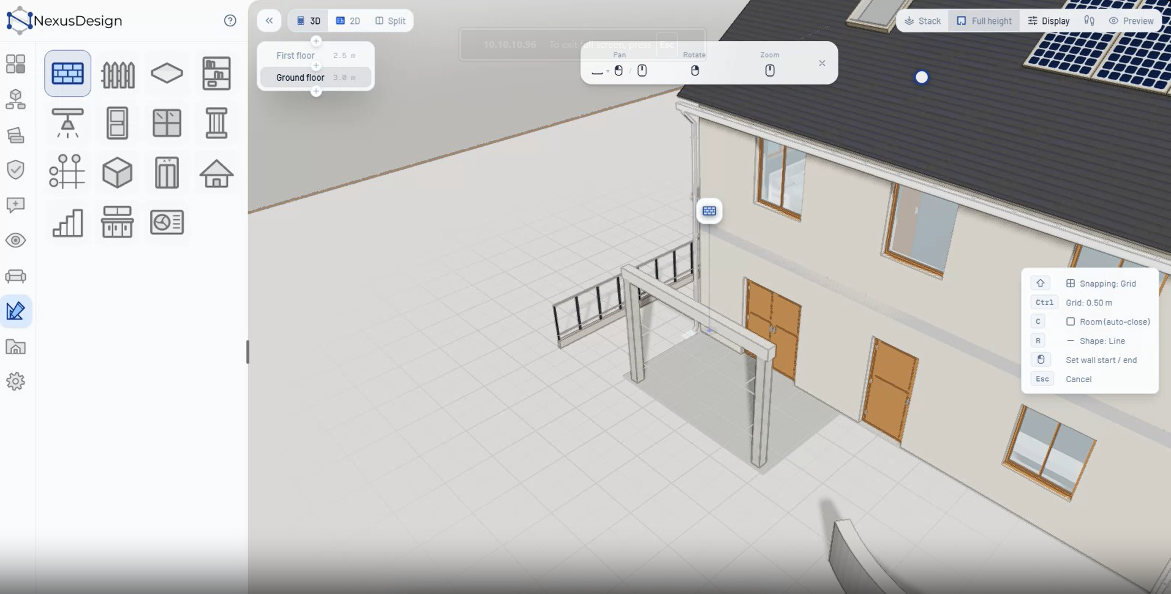Switch to 2D view

pyautogui.click(x=348, y=21)
